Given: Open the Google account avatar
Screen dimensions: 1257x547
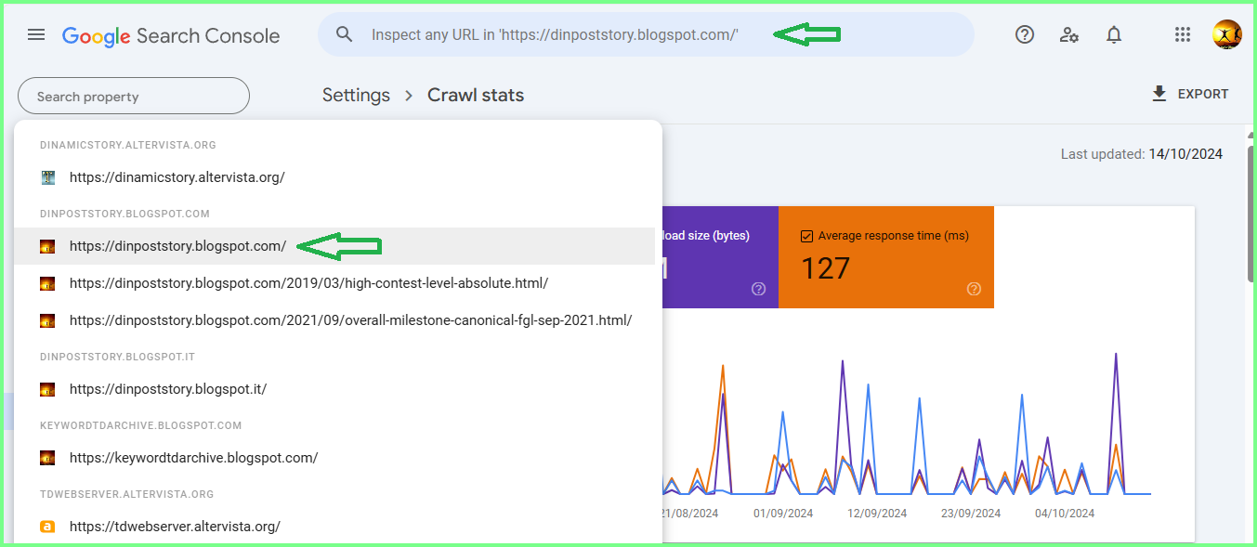Looking at the screenshot, I should 1226,34.
